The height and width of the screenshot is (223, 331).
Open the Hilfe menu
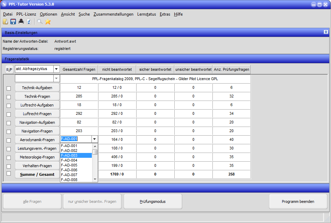pyautogui.click(x=178, y=14)
